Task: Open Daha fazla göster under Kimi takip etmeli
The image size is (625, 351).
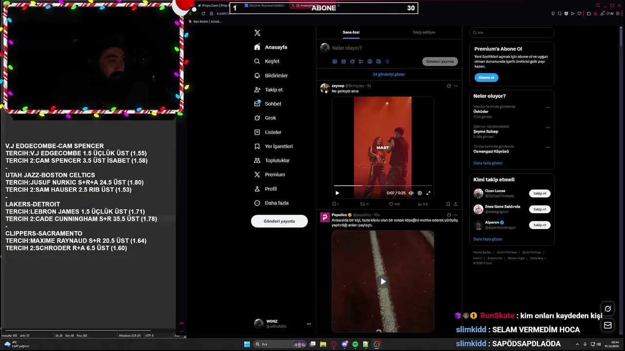Action: coord(488,239)
